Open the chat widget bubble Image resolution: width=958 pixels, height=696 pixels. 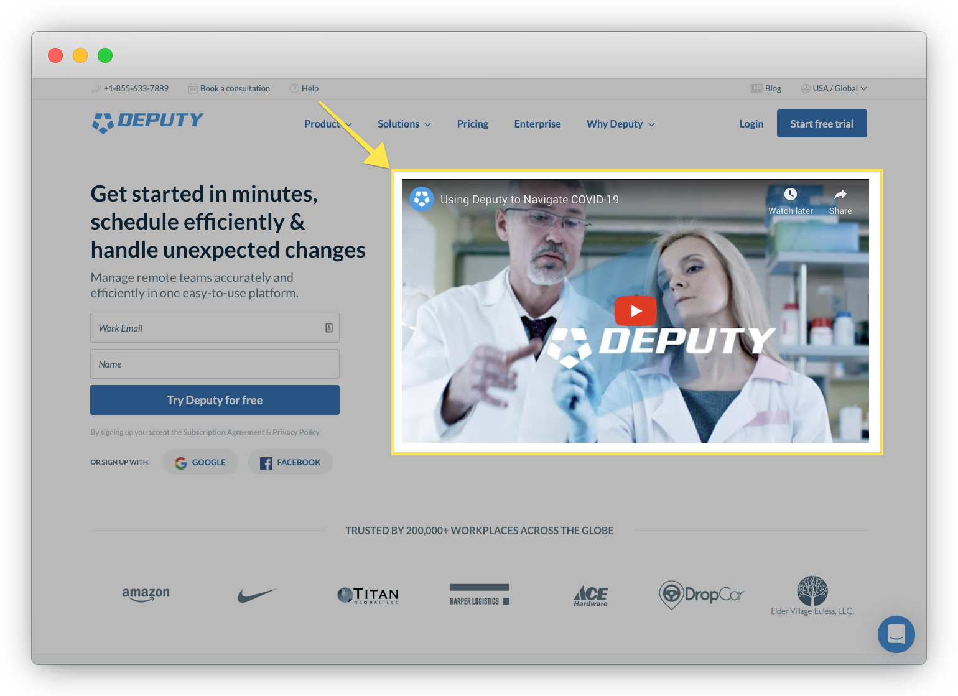click(896, 634)
